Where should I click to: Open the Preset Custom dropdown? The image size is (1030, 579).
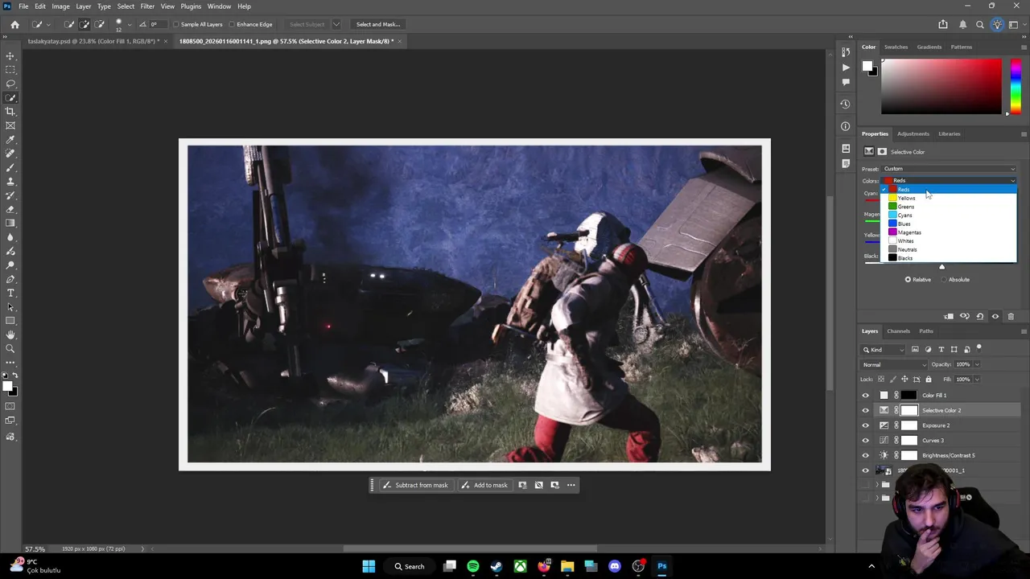[950, 169]
